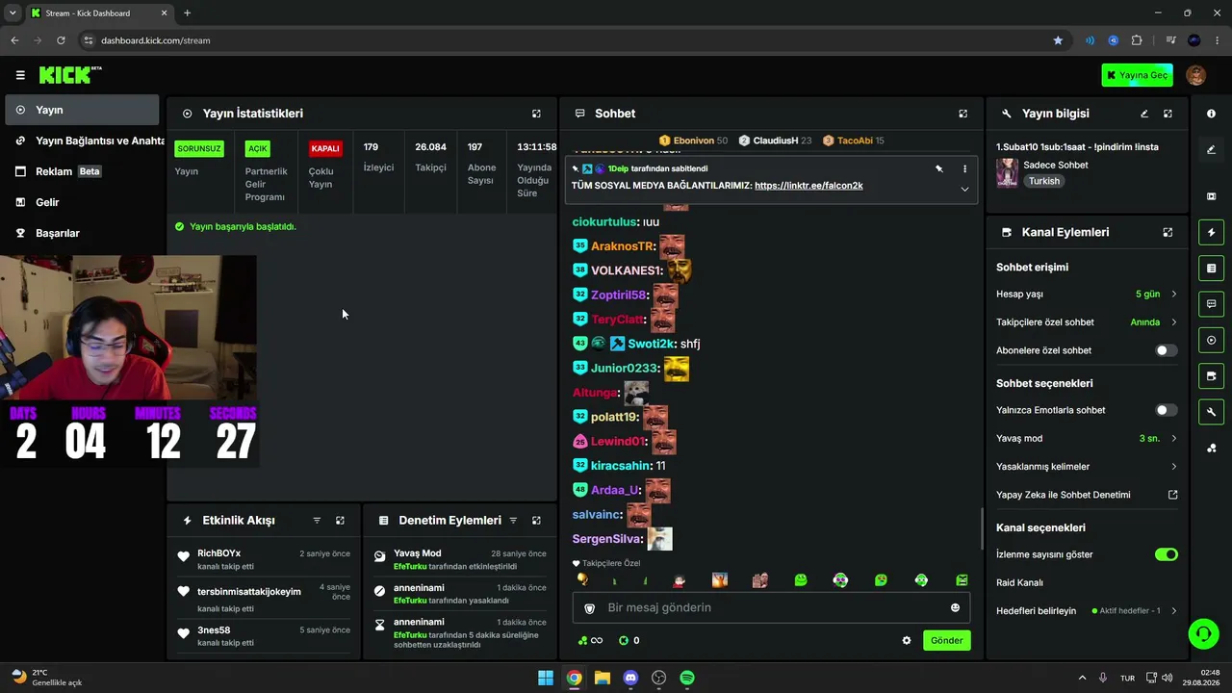
Task: Toggle the lightning activity feed widget
Action: coord(1211,232)
